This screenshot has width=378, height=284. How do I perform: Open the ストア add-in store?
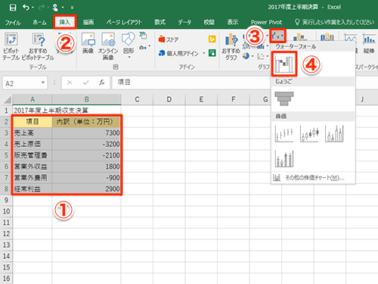click(169, 39)
